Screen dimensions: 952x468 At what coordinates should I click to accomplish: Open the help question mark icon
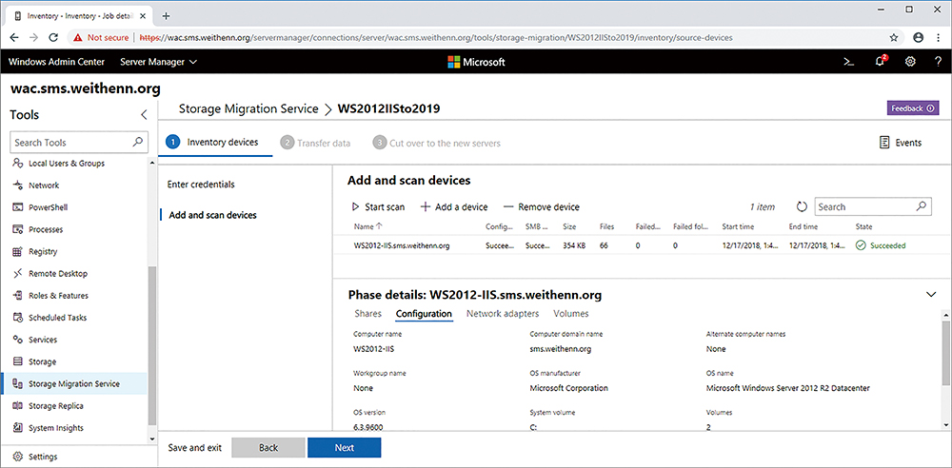[x=938, y=61]
